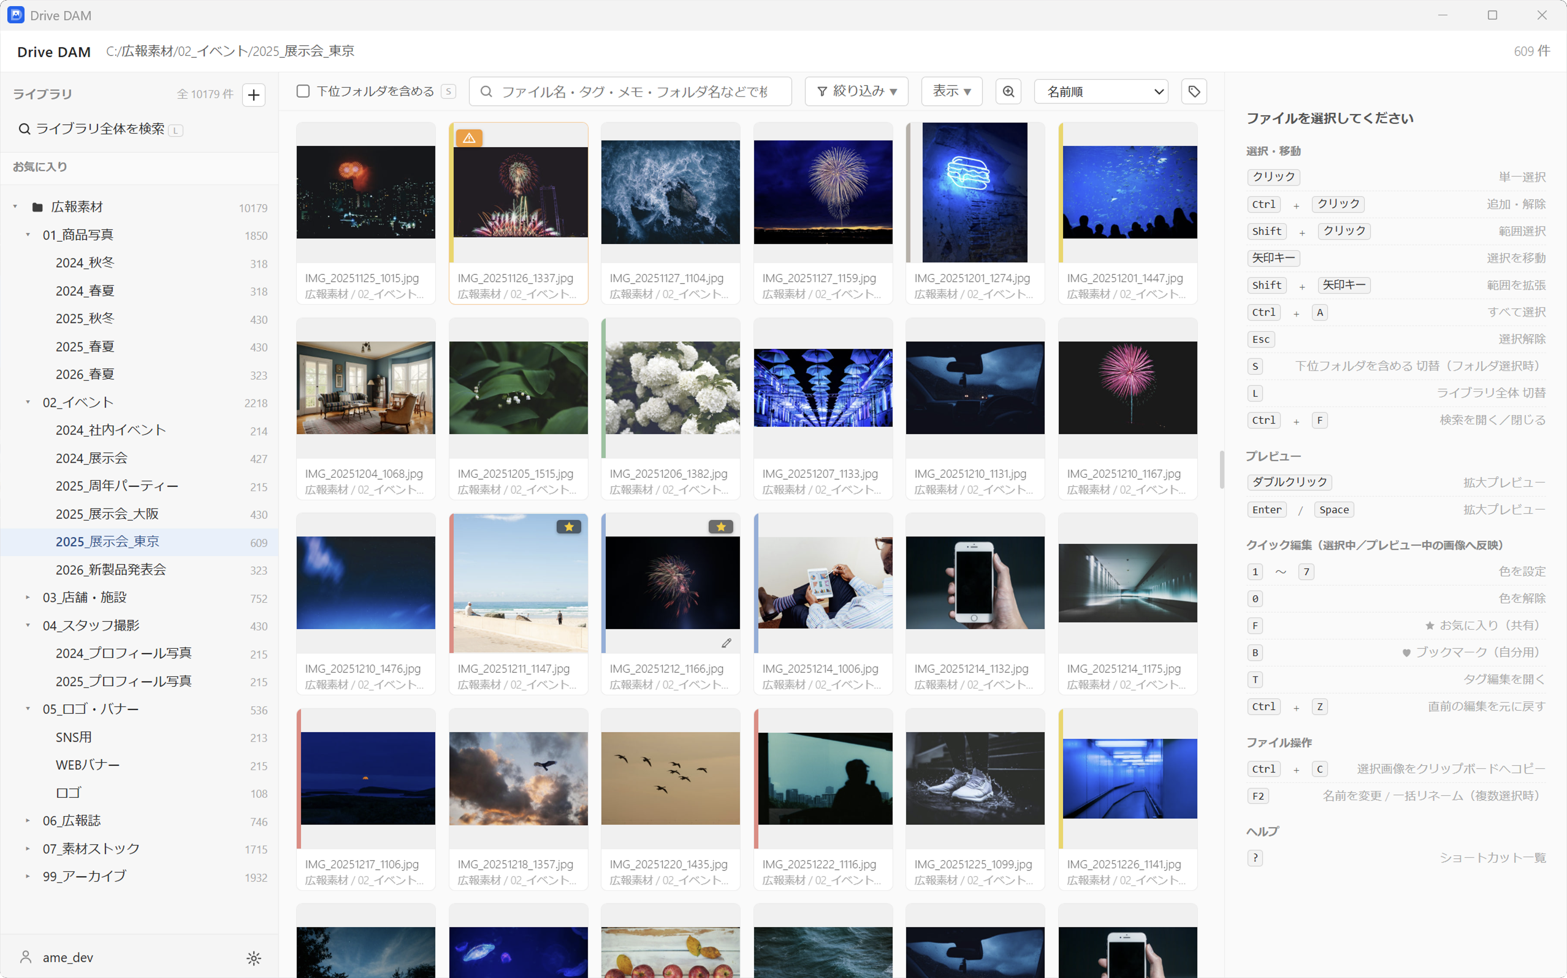The image size is (1567, 978).
Task: Select the 2025_春夏 folder
Action: pos(139,346)
